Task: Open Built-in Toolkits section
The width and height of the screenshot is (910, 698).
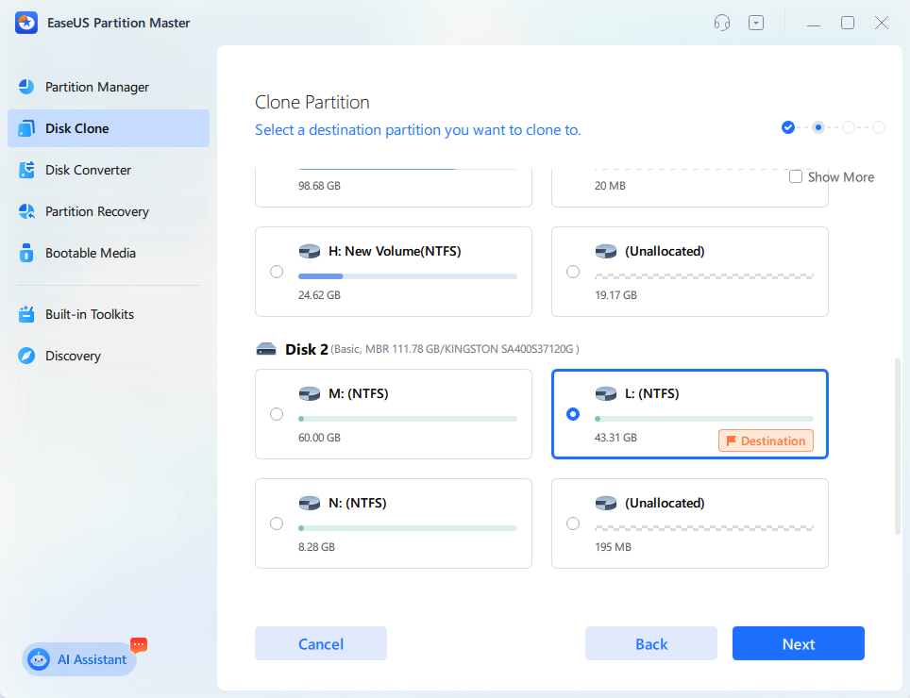Action: coord(109,314)
